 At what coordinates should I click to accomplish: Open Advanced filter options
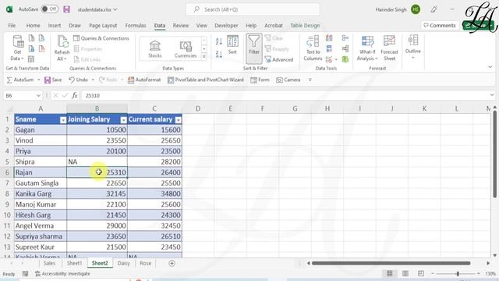point(279,59)
